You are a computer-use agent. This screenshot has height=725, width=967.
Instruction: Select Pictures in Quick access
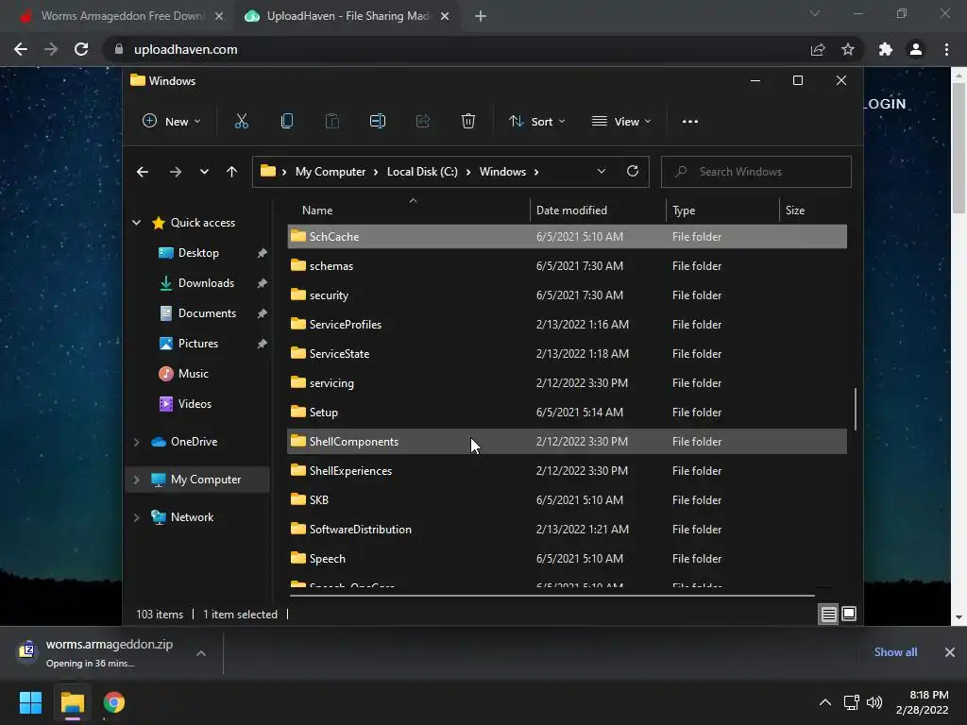(198, 344)
